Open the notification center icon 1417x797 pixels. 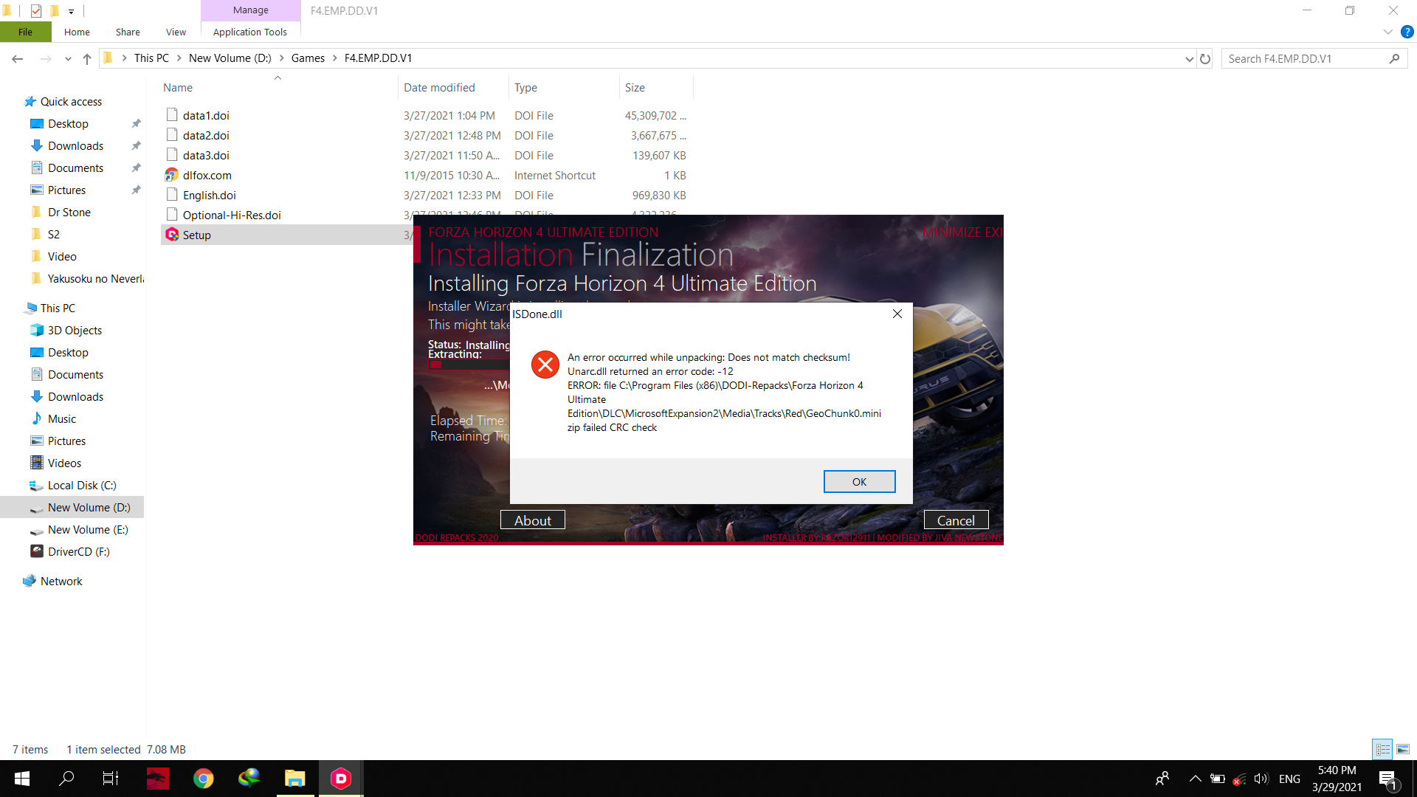pos(1387,779)
